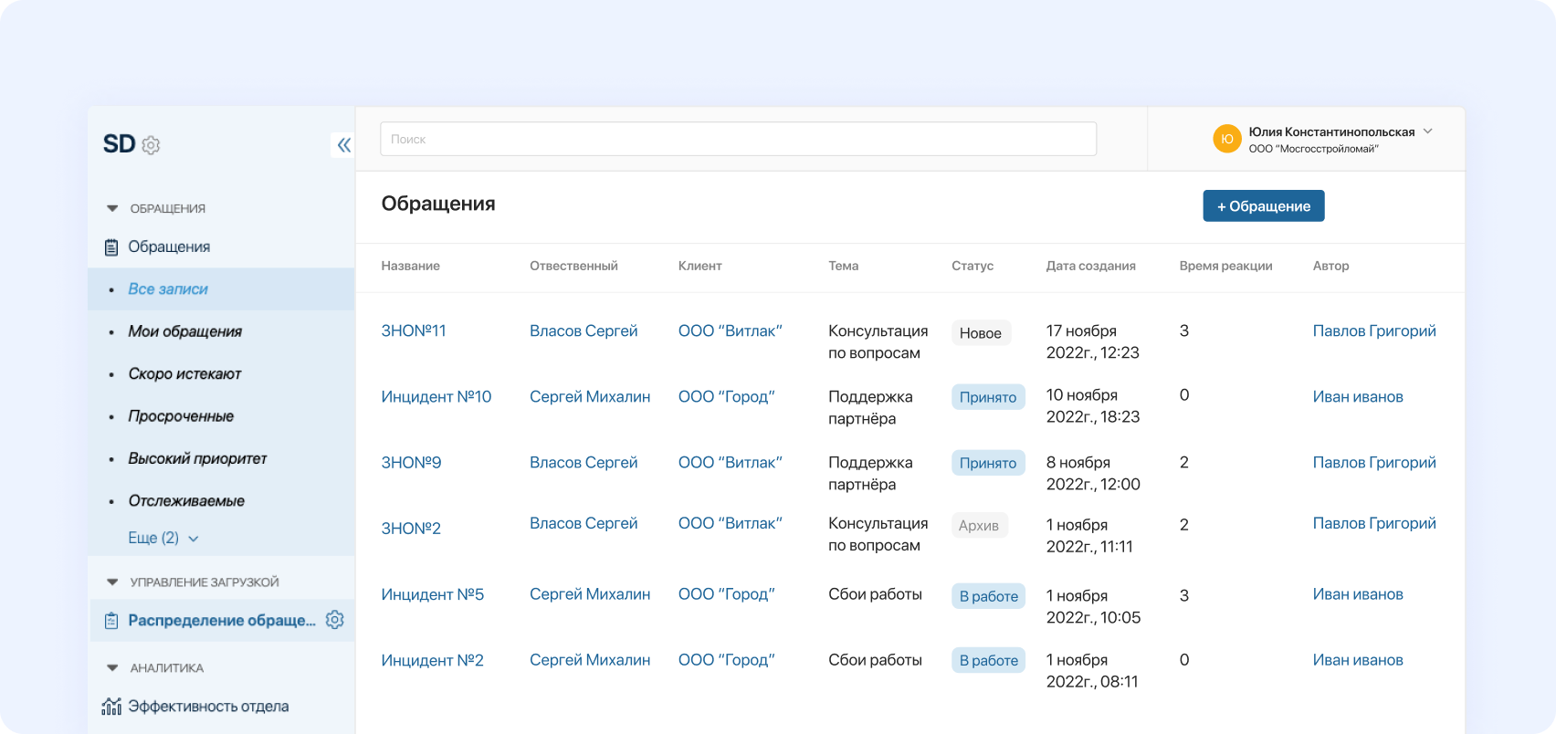The height and width of the screenshot is (734, 1556).
Task: Click in the Поиск search field
Action: [738, 139]
